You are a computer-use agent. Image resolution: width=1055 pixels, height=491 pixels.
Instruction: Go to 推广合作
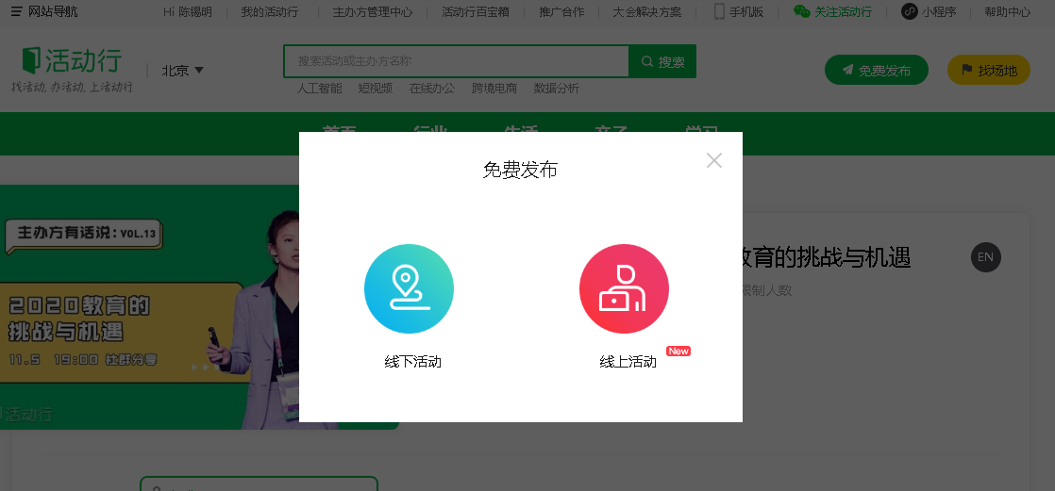pyautogui.click(x=561, y=12)
